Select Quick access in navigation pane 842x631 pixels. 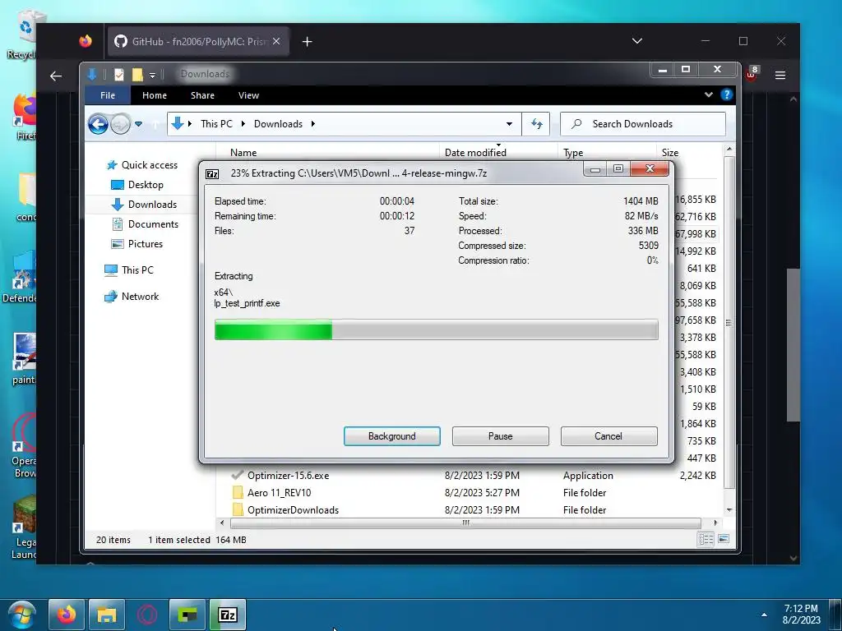[x=142, y=165]
